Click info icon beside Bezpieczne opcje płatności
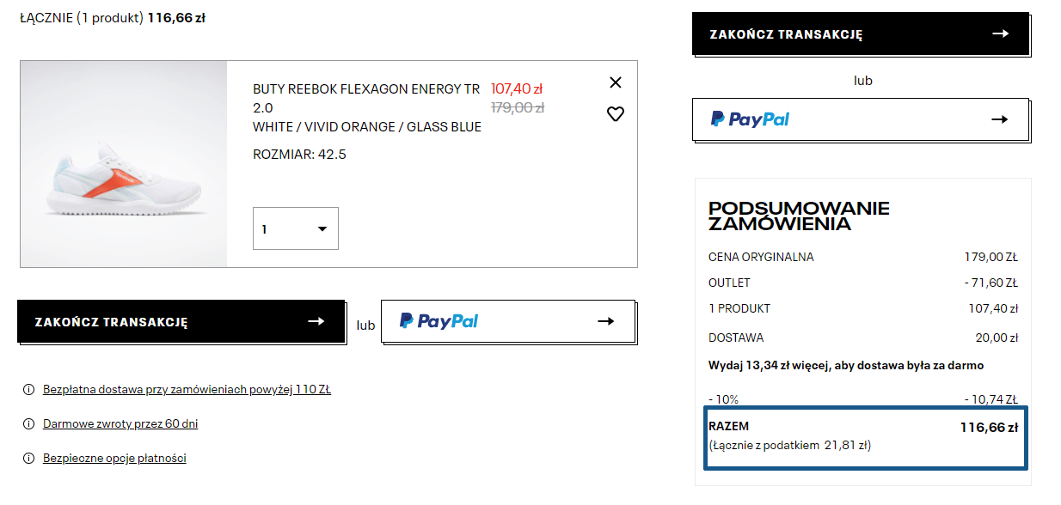 pyautogui.click(x=29, y=459)
